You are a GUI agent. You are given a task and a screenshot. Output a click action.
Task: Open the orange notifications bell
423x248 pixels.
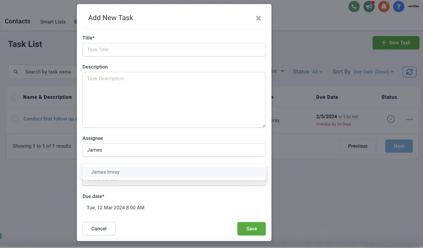(x=384, y=6)
